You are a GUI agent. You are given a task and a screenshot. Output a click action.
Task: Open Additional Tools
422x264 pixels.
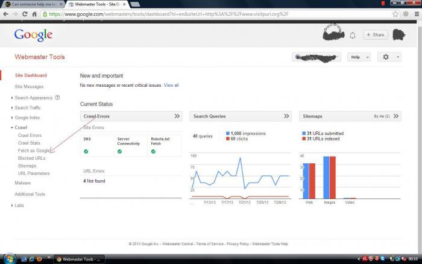coord(30,194)
